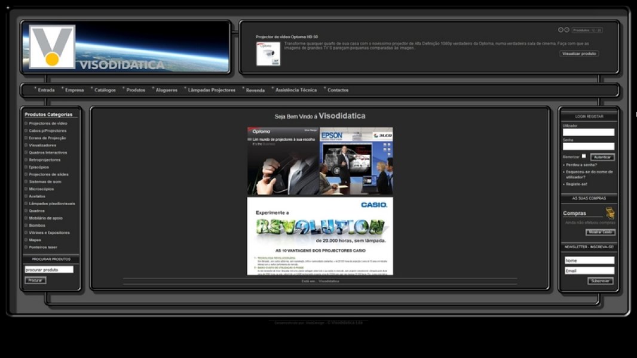Click the Senha password field

pos(588,146)
